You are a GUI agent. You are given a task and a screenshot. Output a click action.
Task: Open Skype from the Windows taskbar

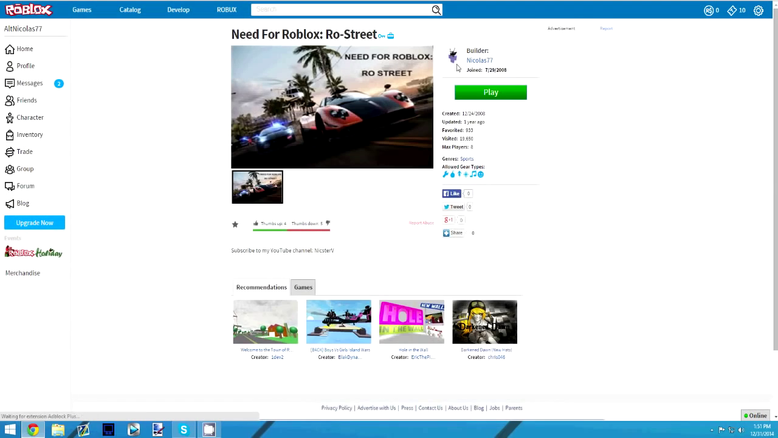click(184, 430)
